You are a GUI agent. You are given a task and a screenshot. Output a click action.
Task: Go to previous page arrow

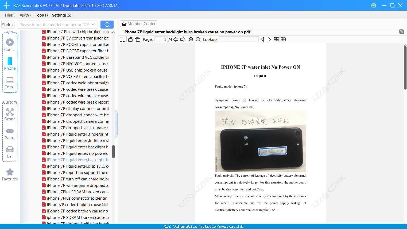coord(176,40)
